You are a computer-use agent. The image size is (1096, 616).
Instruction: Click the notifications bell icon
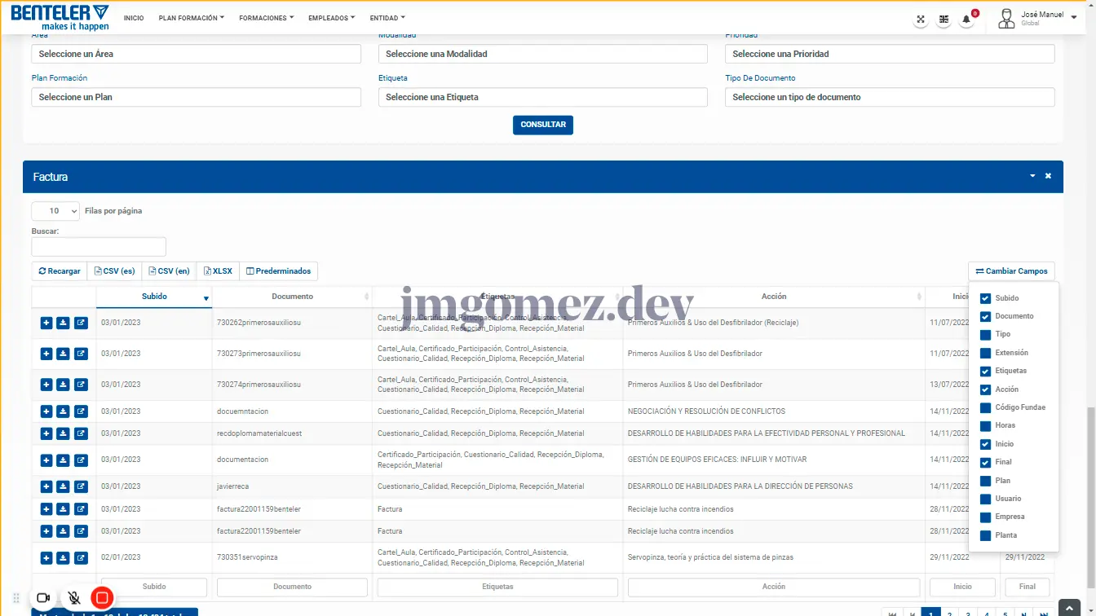[x=966, y=19]
